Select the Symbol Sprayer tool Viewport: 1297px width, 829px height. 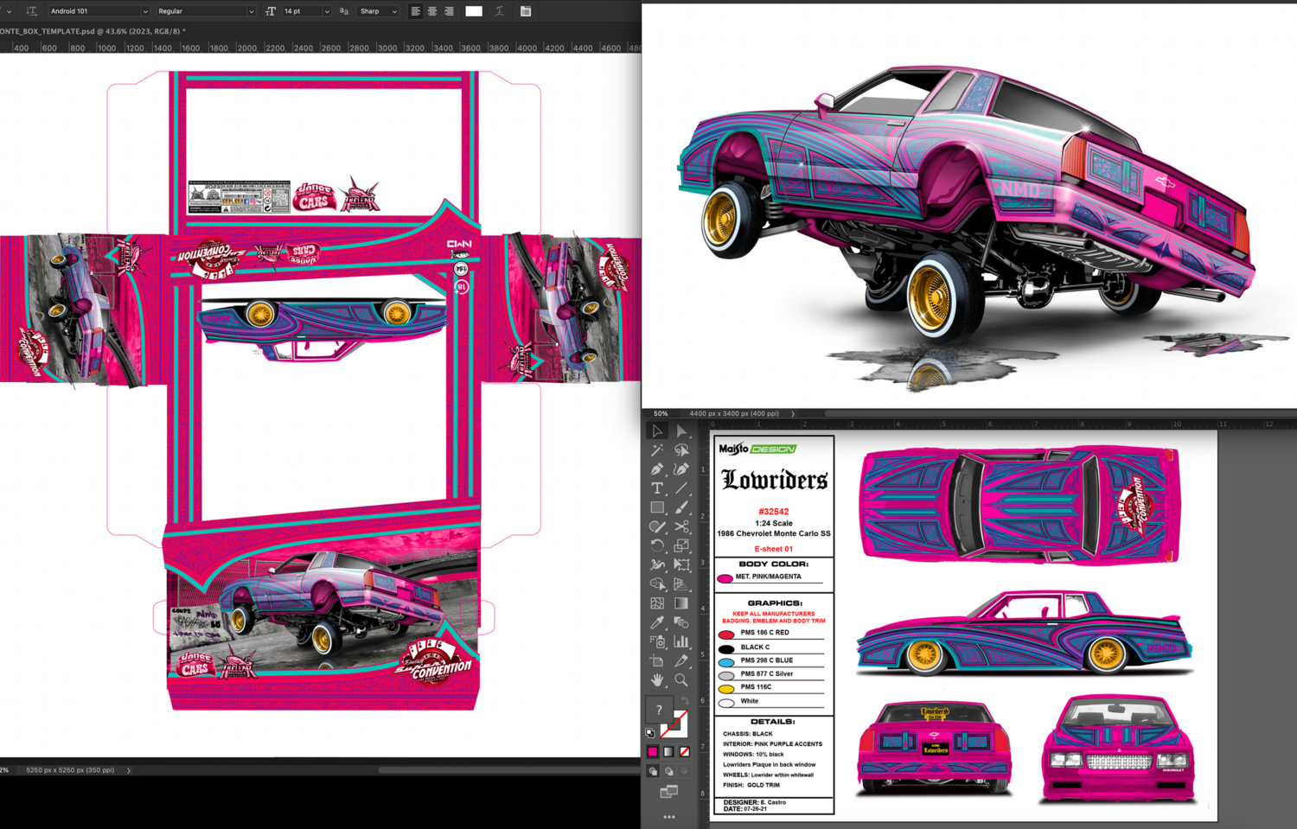657,641
